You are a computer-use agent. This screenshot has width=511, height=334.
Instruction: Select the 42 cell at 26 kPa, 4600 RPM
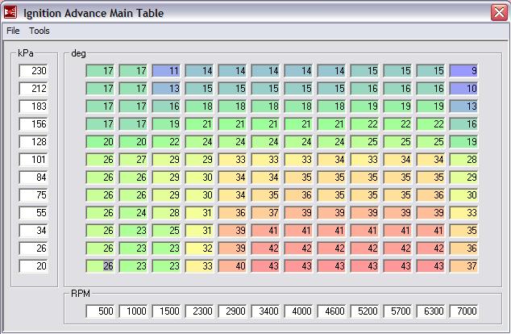point(331,248)
